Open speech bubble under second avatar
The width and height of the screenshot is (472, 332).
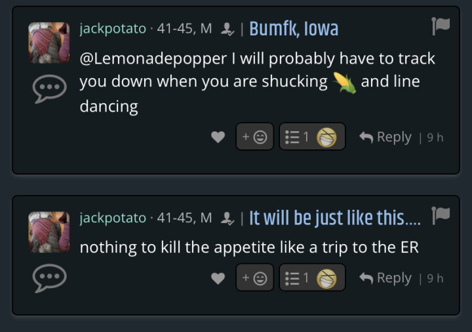click(49, 278)
